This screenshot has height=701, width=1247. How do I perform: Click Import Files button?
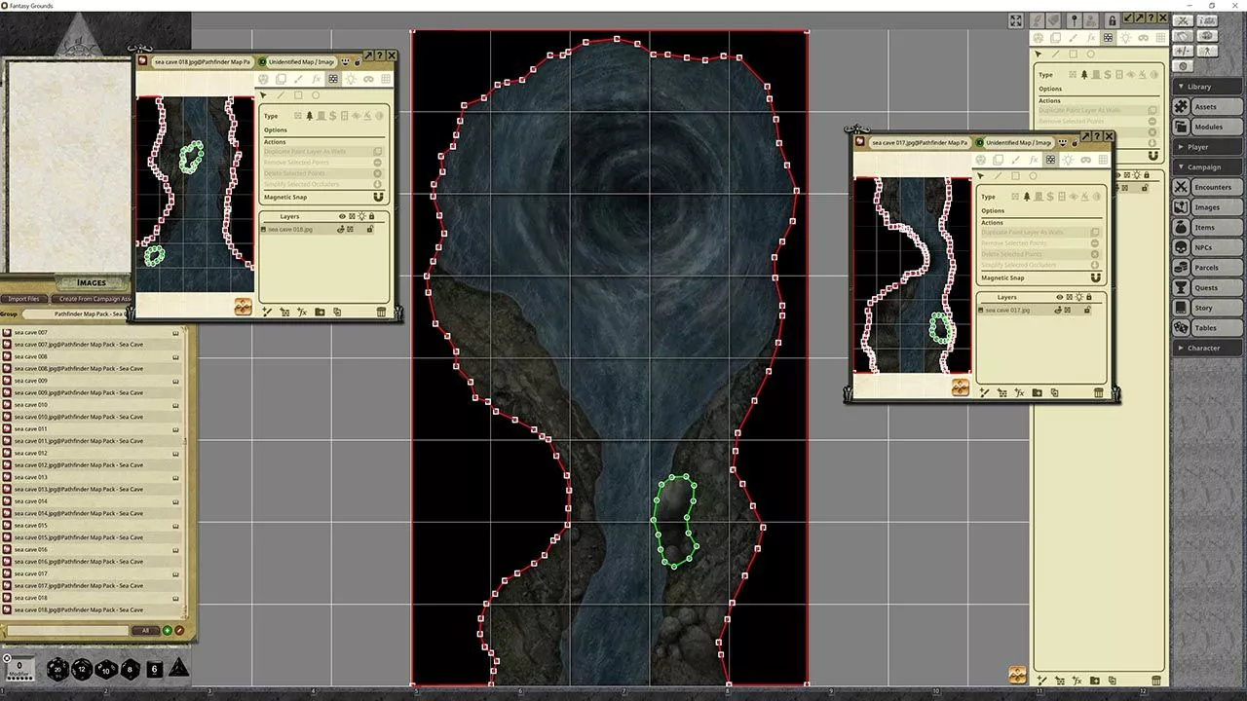point(24,299)
